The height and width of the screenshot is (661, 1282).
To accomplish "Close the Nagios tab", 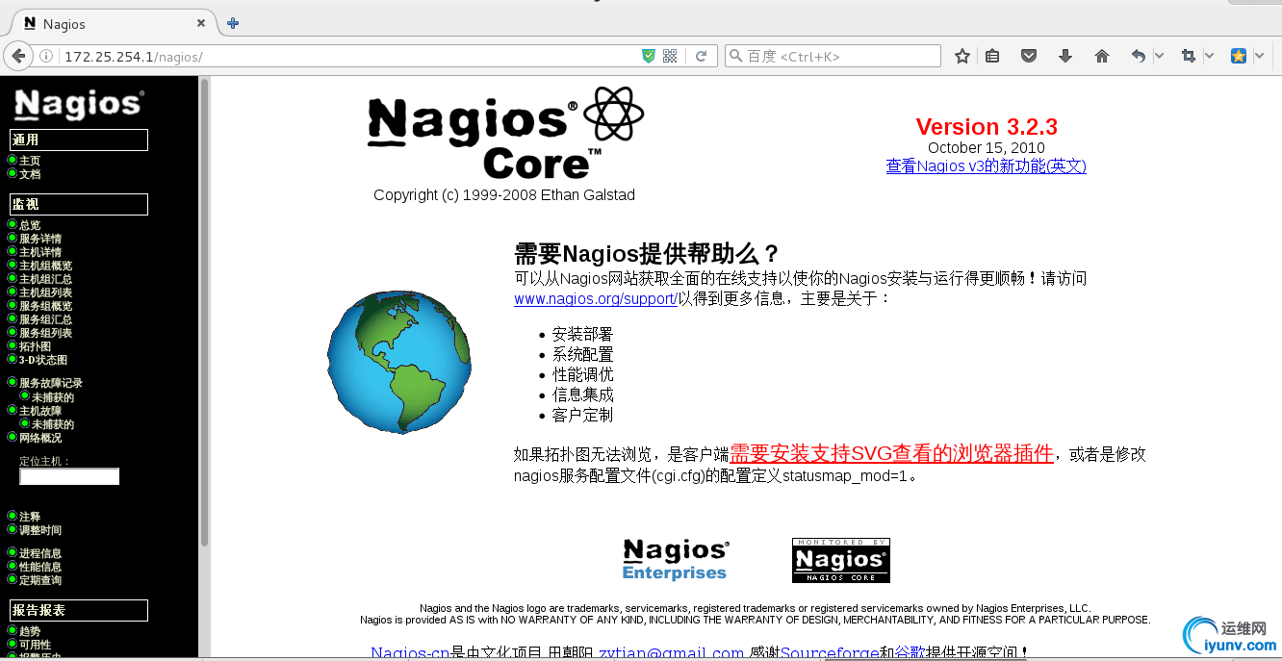I will pyautogui.click(x=201, y=23).
